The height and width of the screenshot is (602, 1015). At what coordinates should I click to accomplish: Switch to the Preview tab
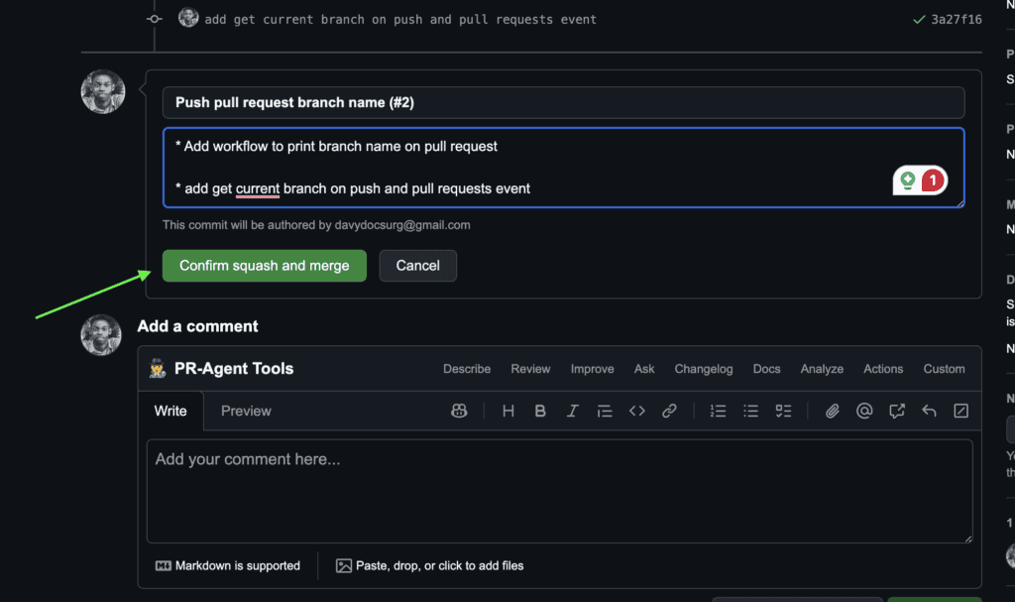[x=246, y=411]
